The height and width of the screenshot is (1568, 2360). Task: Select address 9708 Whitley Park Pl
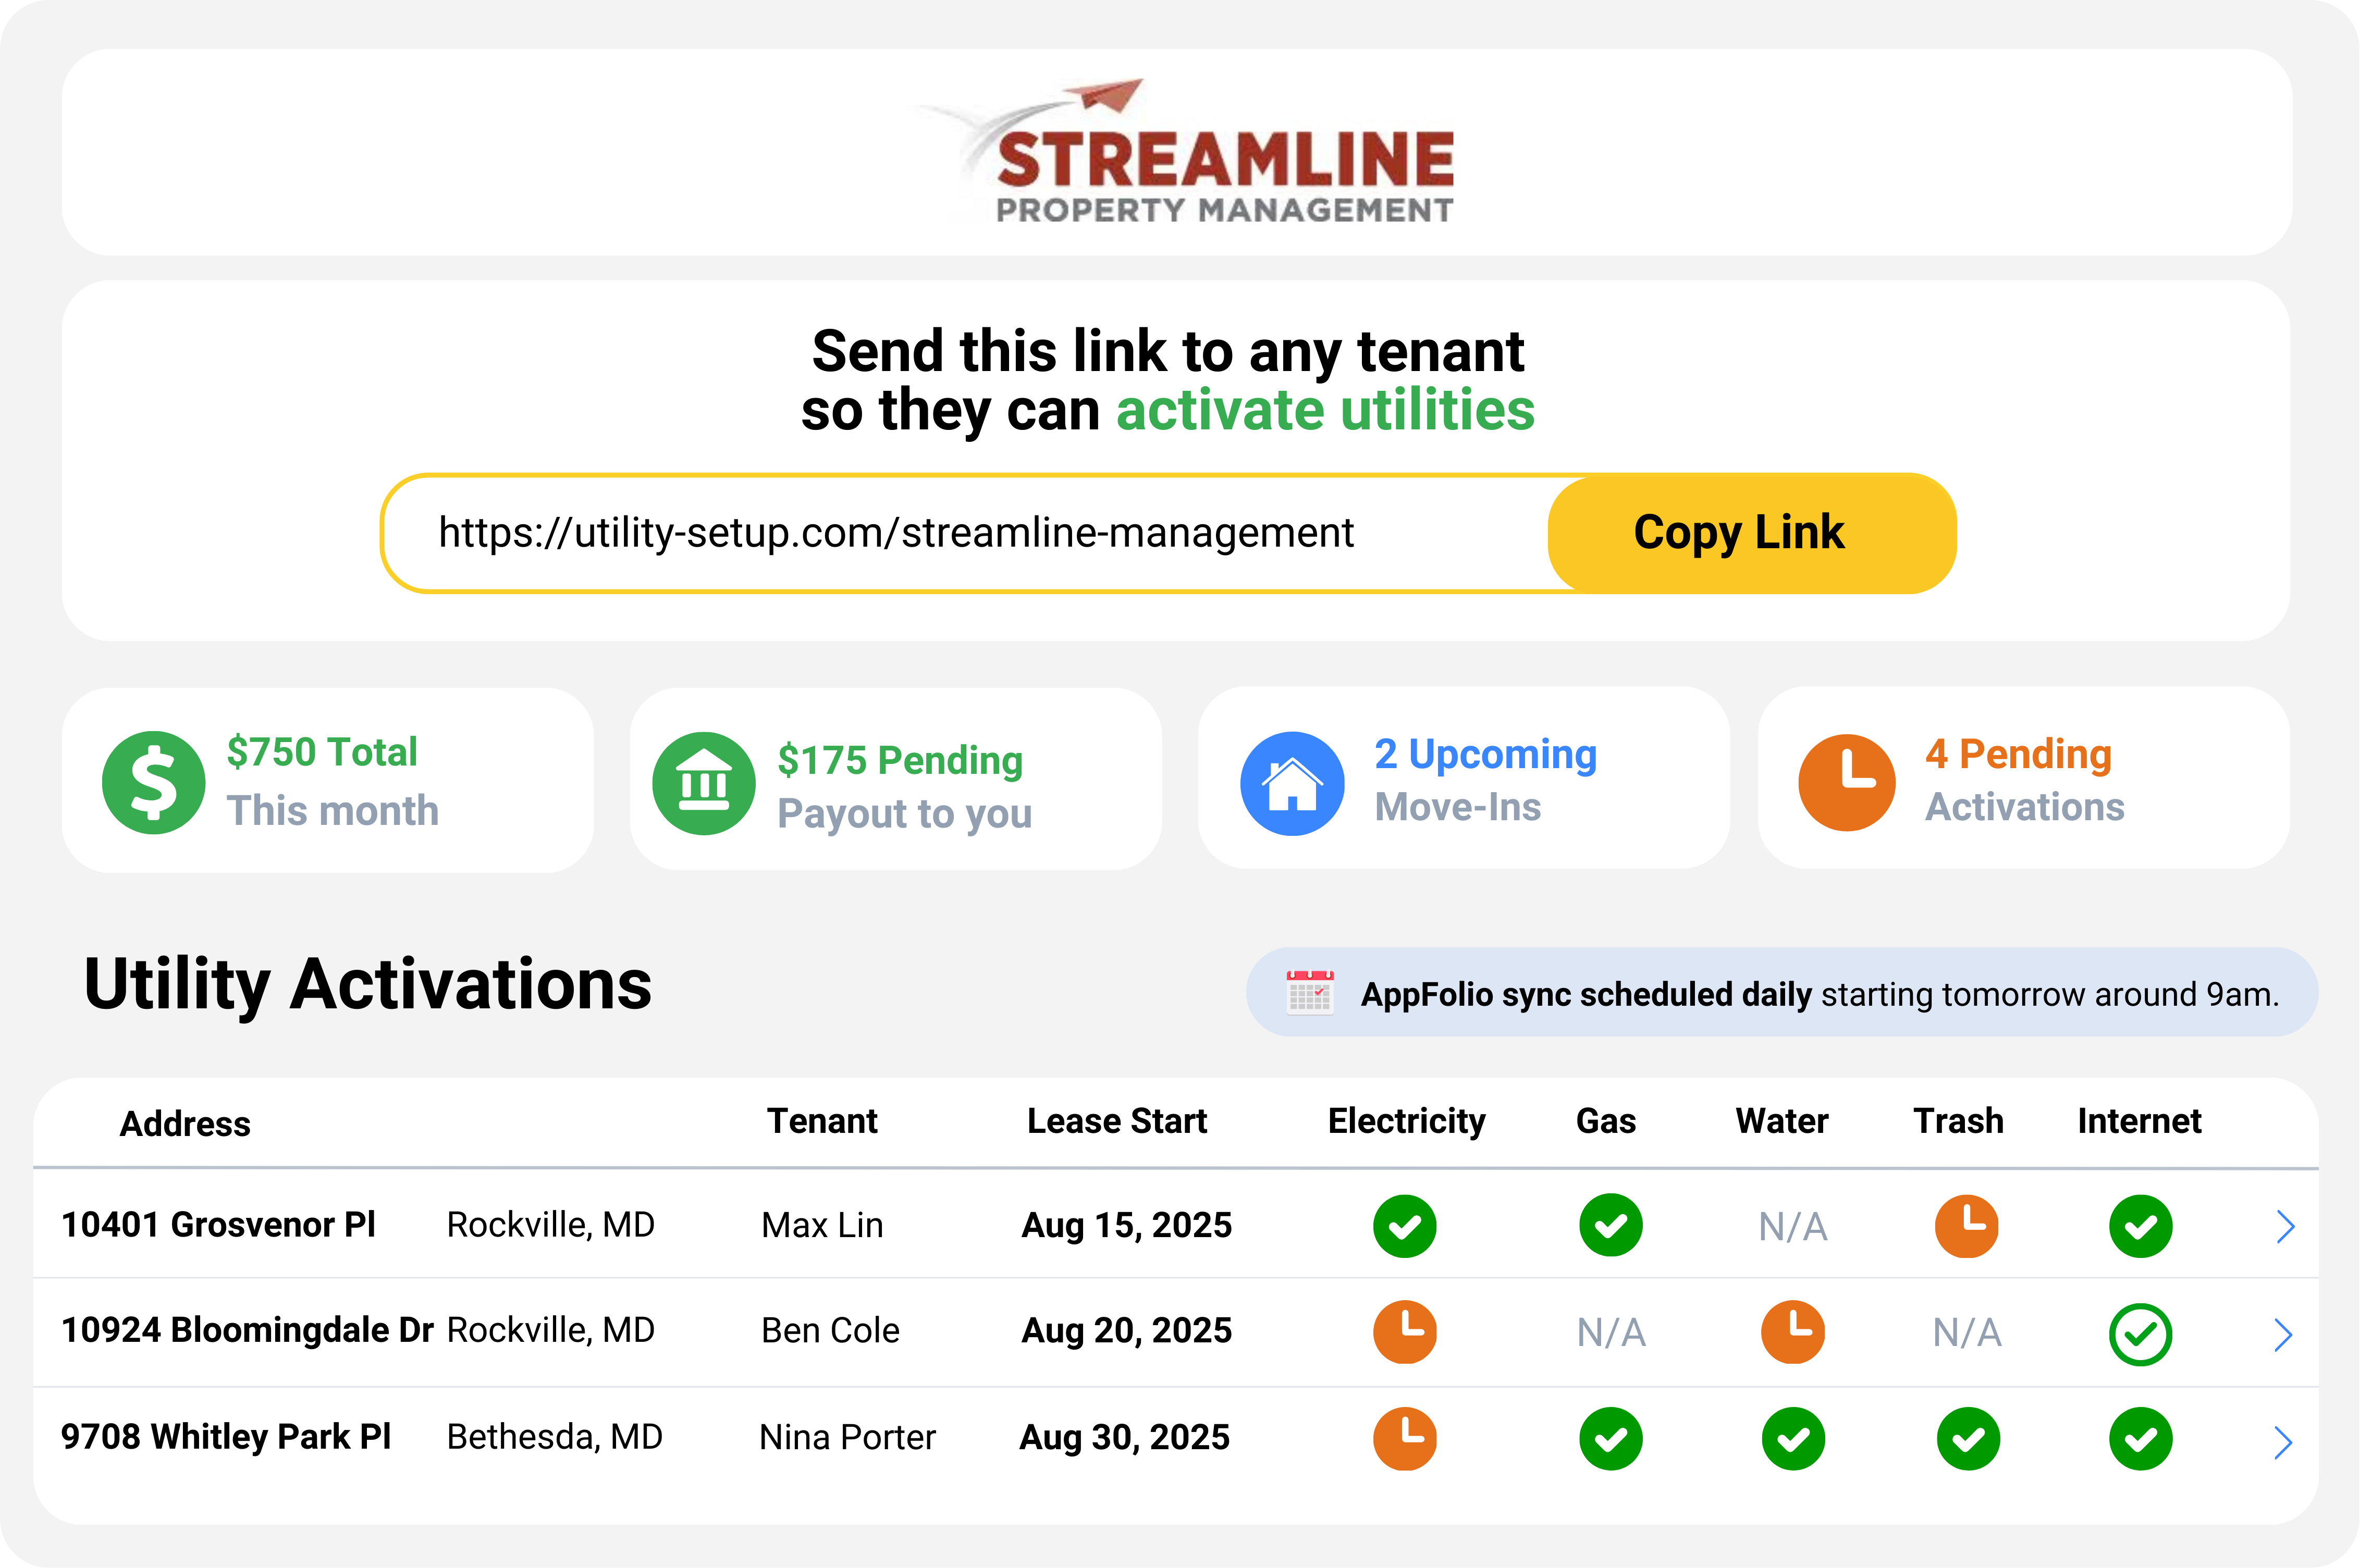pyautogui.click(x=225, y=1437)
